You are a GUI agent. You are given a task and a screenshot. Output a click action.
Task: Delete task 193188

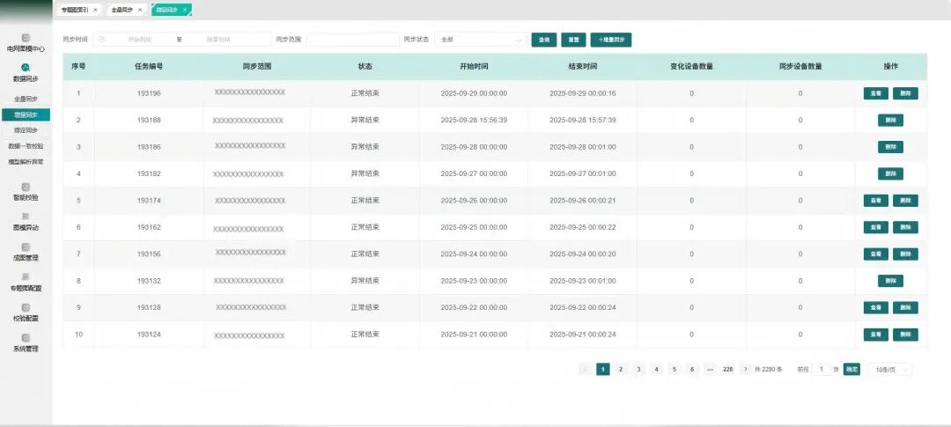890,120
